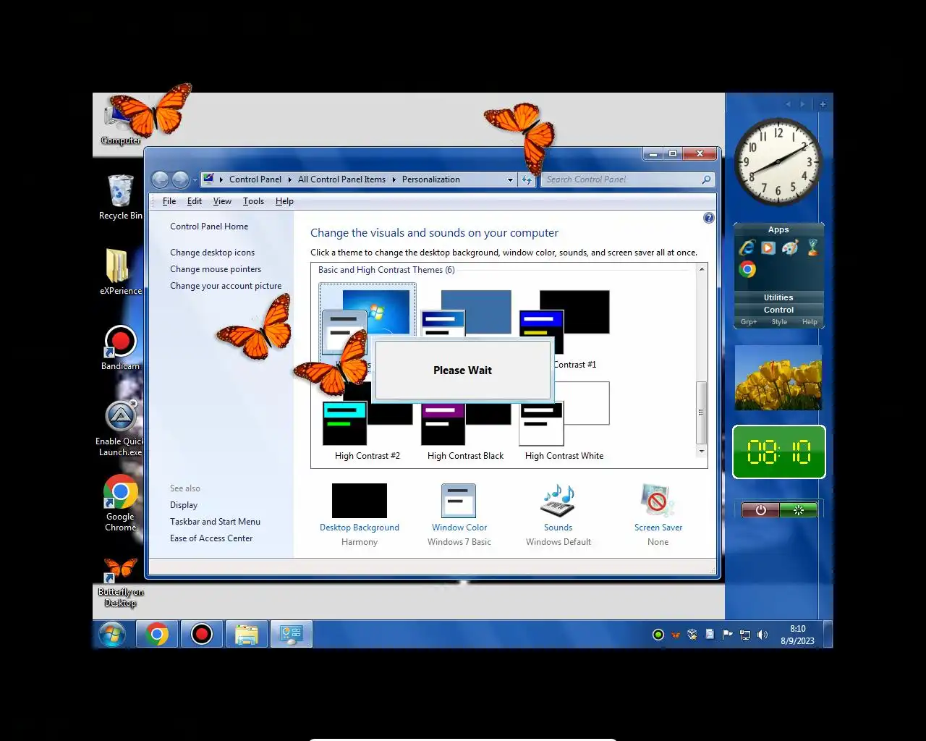This screenshot has width=926, height=741.
Task: Open Personalization help question-mark icon
Action: coord(709,218)
